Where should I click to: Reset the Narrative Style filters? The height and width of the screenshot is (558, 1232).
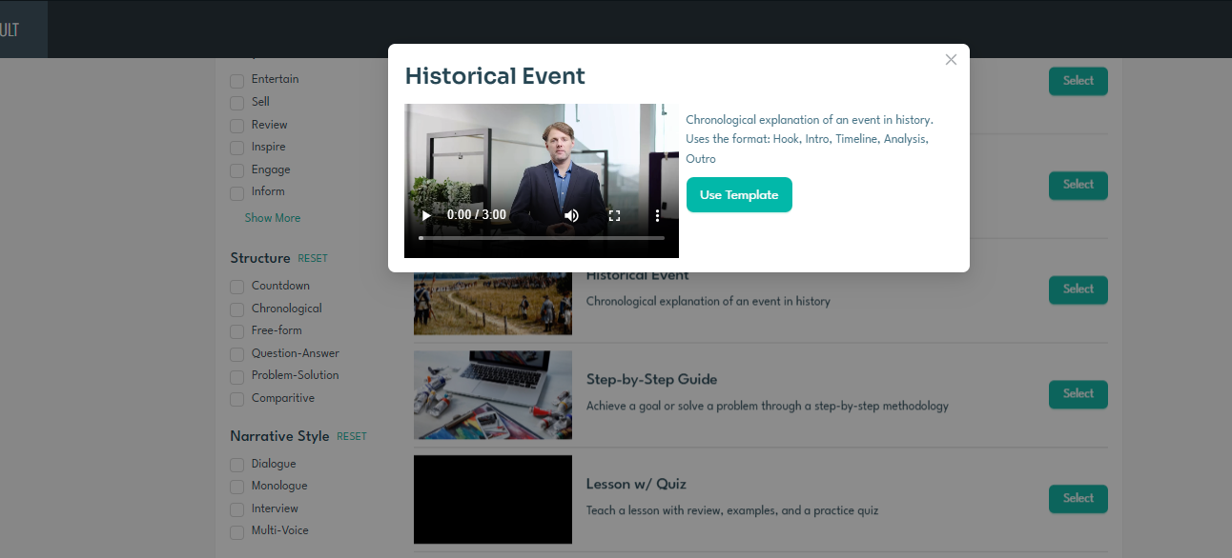point(352,436)
